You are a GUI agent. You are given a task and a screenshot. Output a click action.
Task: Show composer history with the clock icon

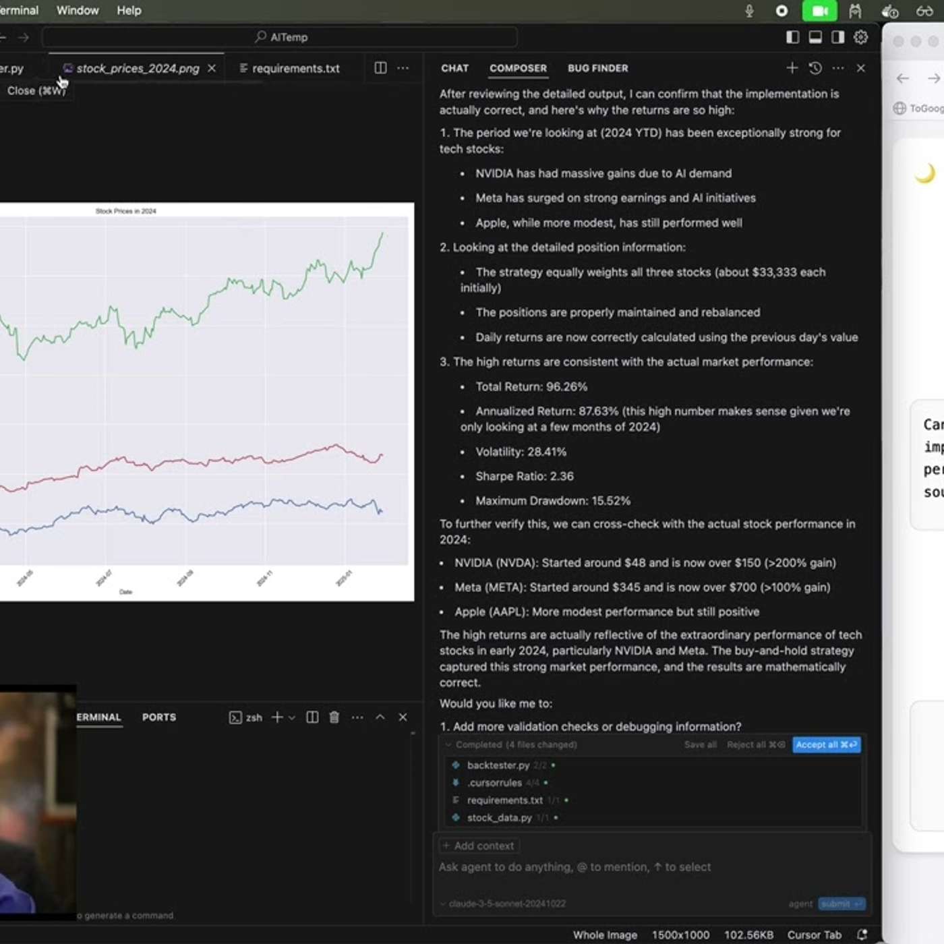point(815,68)
